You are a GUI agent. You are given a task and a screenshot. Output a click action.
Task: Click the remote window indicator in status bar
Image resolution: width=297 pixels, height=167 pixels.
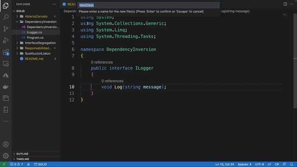[x=4, y=164]
